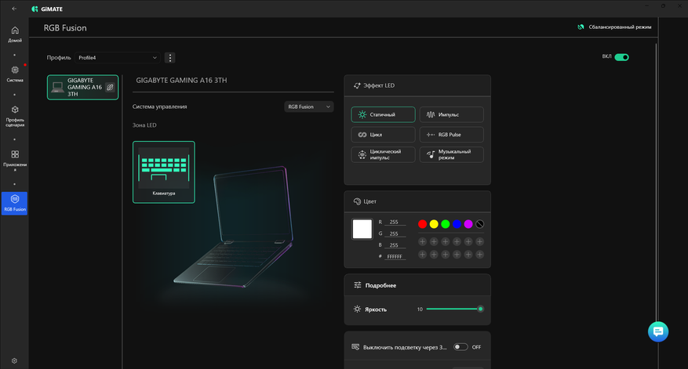Screen dimensions: 688x369
Task: Open the three-dot profile options menu
Action: click(169, 57)
